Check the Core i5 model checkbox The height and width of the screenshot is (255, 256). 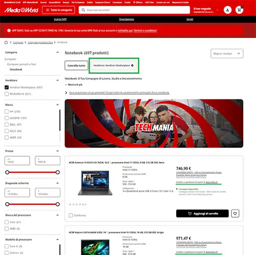click(7, 246)
